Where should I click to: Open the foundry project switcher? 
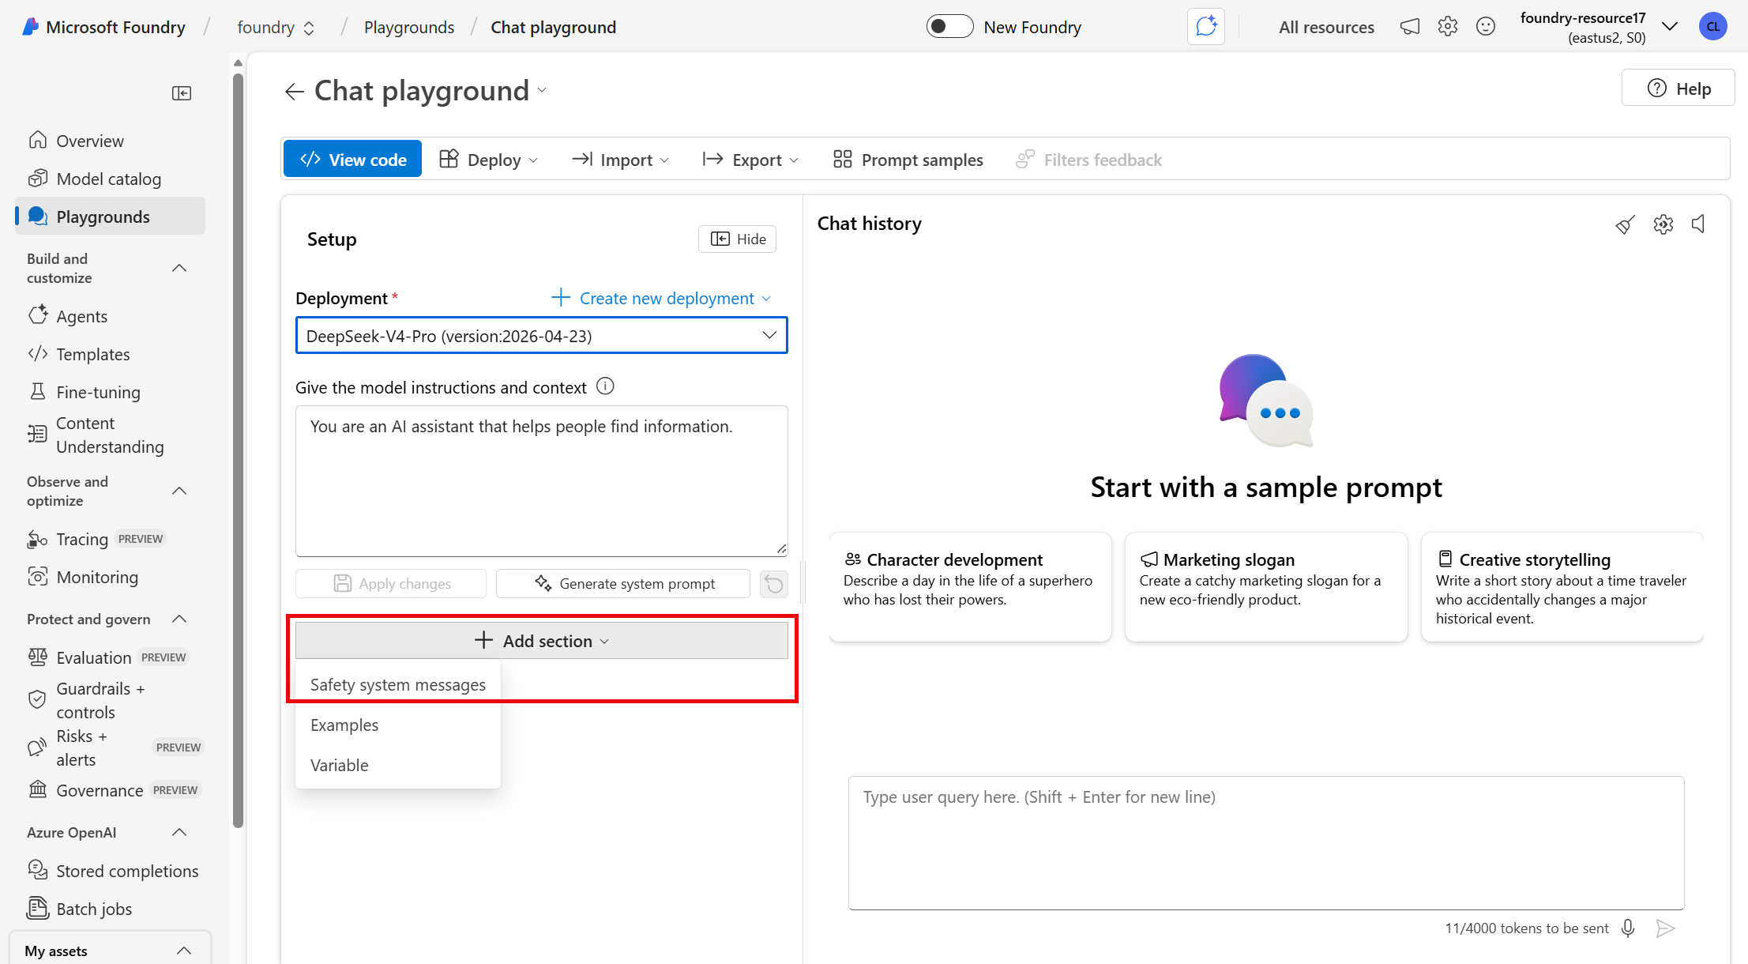(x=276, y=28)
